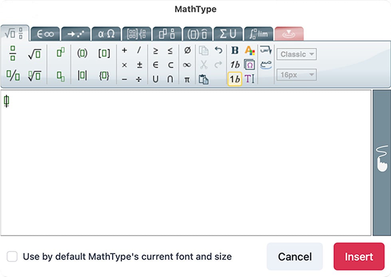Click the Cut scissors icon

pos(203,65)
